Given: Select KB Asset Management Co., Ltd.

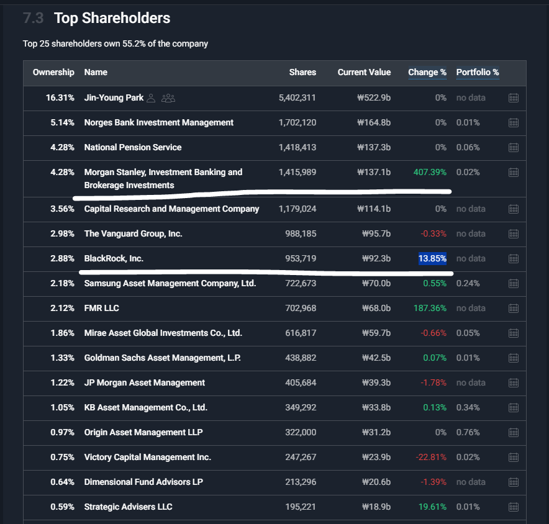Looking at the screenshot, I should tap(146, 408).
